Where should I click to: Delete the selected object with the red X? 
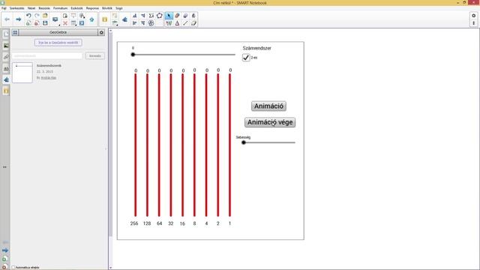(65, 23)
